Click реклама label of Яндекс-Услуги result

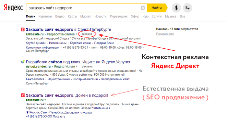tap(87, 67)
